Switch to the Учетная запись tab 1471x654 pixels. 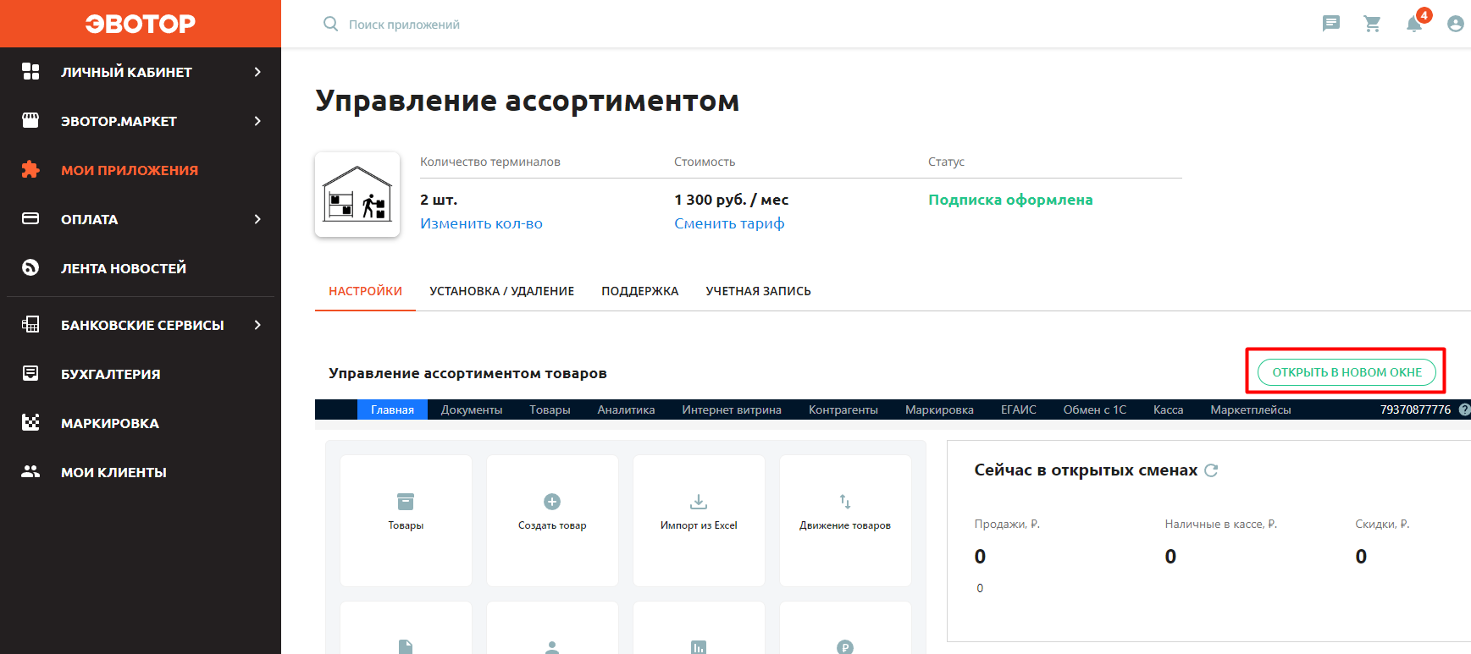758,291
